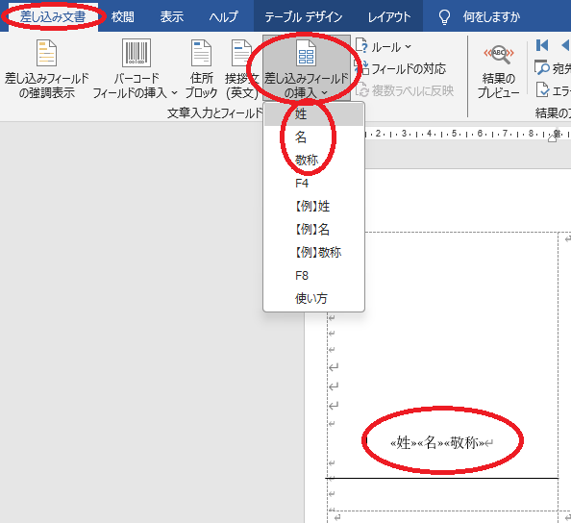Switch to the 差し込み文書 tab
Image resolution: width=571 pixels, height=523 pixels.
[x=53, y=16]
